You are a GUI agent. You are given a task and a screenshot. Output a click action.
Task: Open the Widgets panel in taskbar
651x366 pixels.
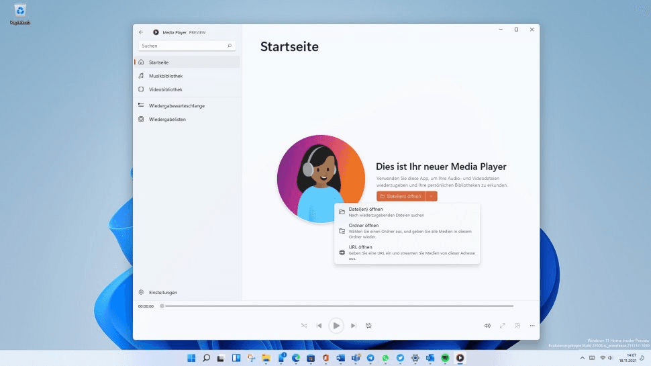point(236,358)
